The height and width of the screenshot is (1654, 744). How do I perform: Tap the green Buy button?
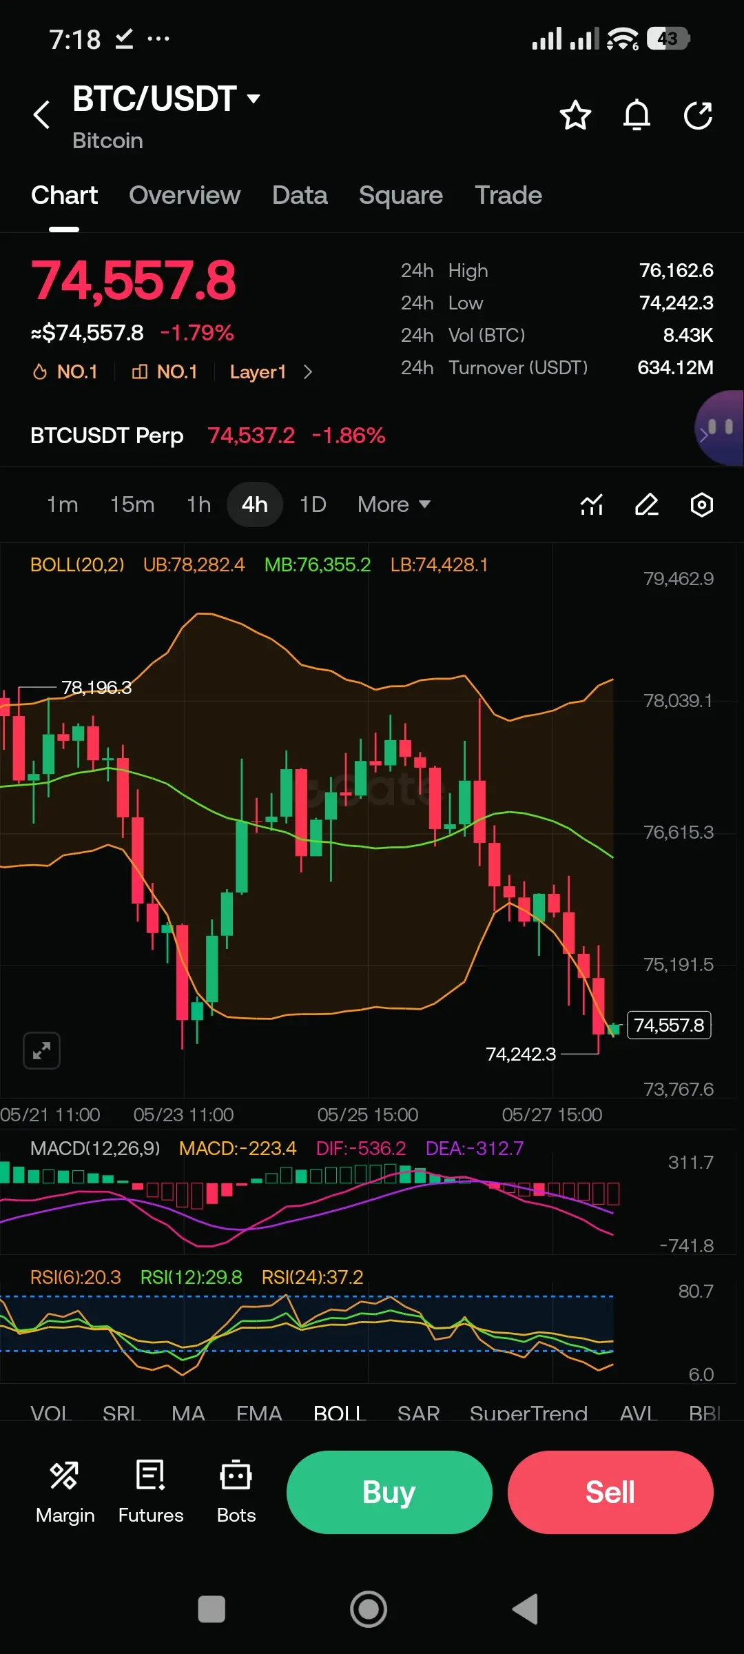tap(389, 1492)
